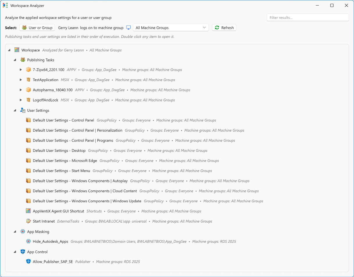Click icon beside Control Panel | Programs entry
This screenshot has height=277, width=354.
[28, 140]
